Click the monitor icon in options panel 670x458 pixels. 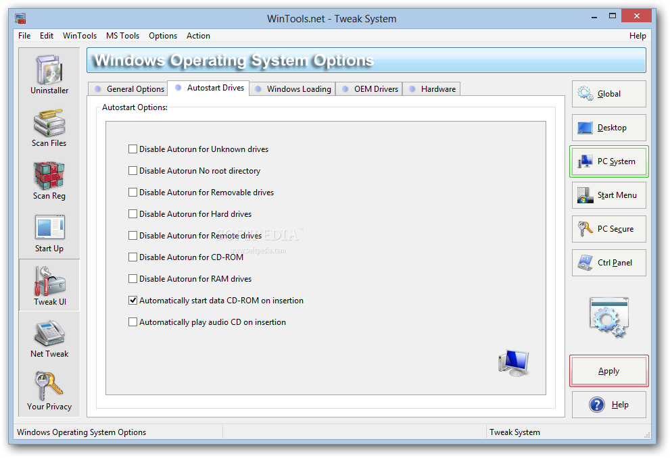tap(514, 363)
